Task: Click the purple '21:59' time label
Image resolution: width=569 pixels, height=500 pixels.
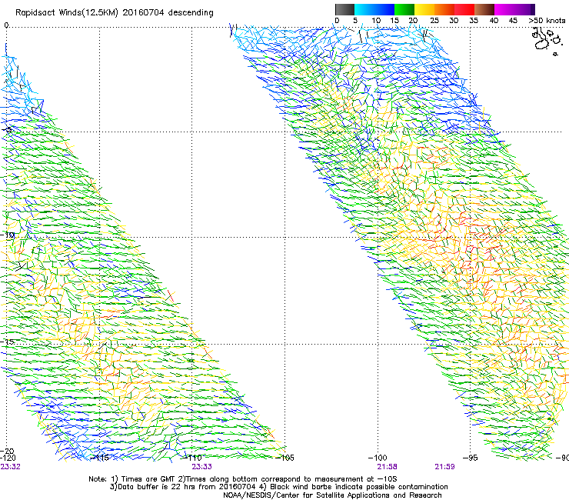Action: pos(444,467)
